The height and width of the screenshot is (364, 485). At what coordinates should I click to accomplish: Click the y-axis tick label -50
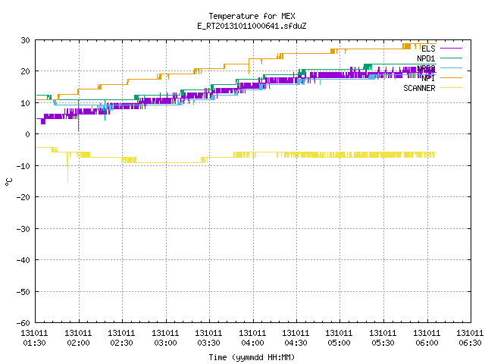(23, 292)
